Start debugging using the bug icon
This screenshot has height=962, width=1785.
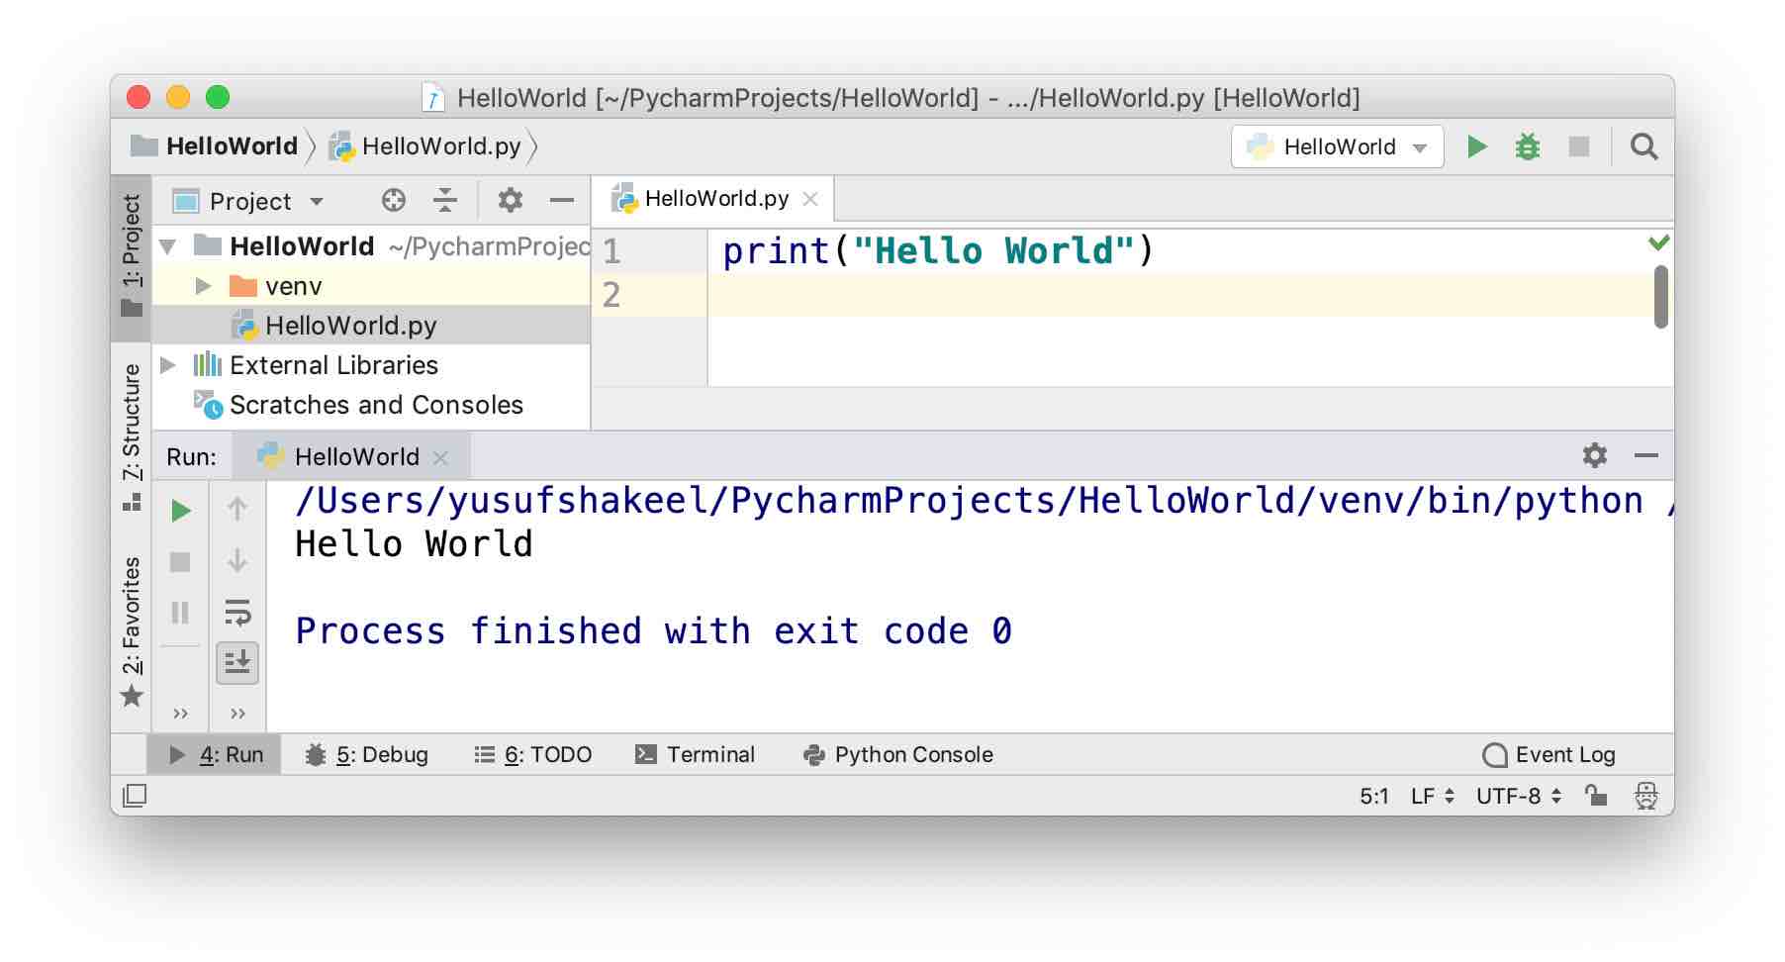click(x=1528, y=145)
